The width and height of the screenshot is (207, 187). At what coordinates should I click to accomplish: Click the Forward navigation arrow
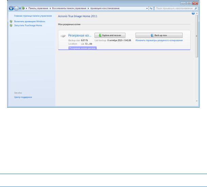16,8
